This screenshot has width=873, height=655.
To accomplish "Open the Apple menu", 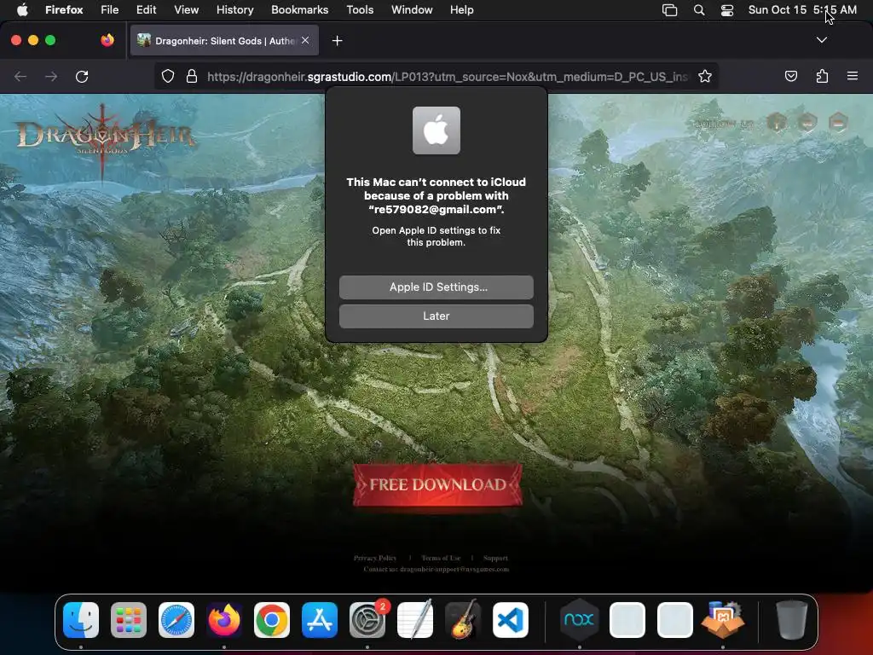I will 21,10.
